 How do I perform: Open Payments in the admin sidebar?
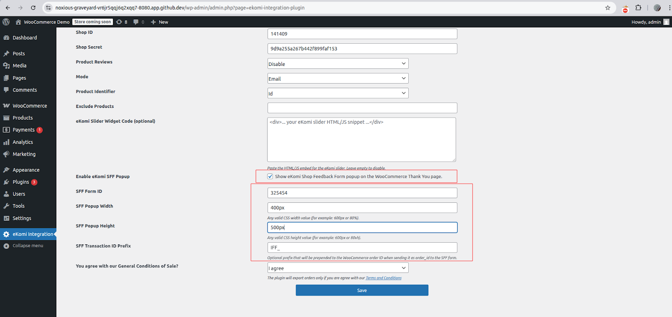24,130
